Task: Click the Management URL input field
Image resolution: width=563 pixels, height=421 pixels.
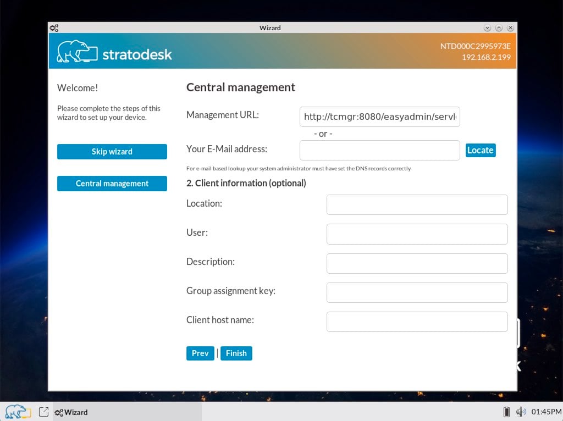Action: coord(379,117)
